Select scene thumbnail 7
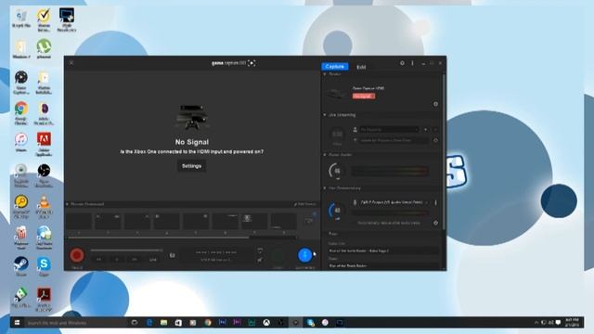The width and height of the screenshot is (594, 334). click(254, 222)
